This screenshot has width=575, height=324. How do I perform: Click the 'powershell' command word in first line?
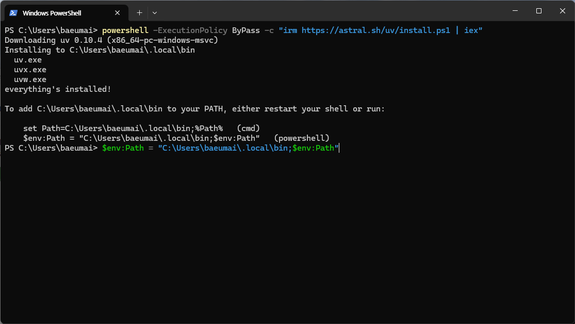click(125, 30)
